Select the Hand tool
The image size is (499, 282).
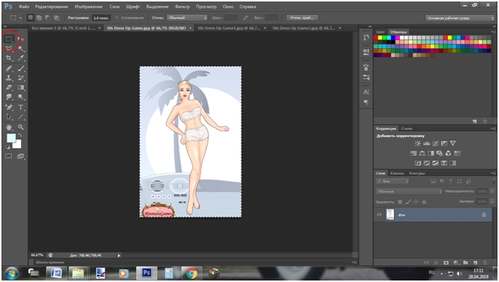click(8, 127)
